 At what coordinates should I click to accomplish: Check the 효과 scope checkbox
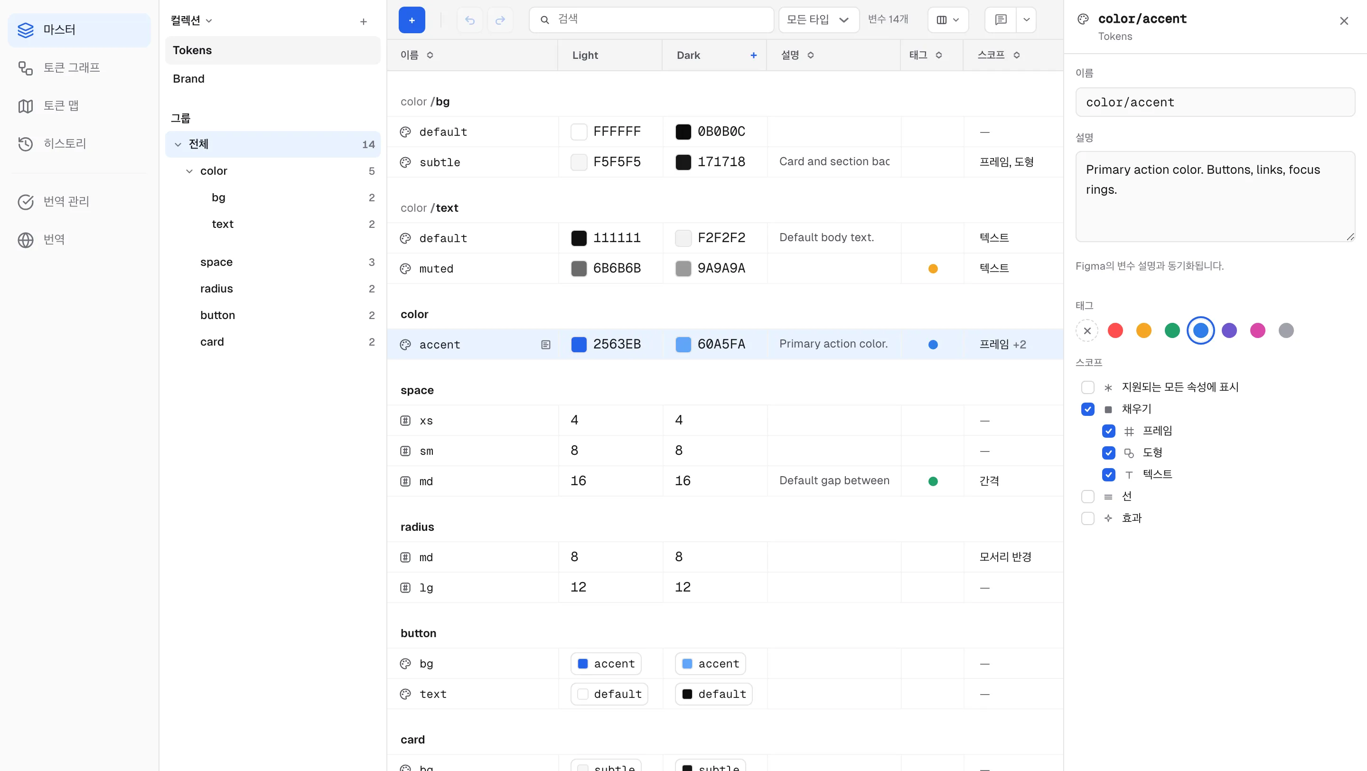pyautogui.click(x=1088, y=518)
